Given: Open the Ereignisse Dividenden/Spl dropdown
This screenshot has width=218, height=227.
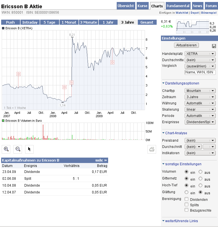Looking at the screenshot, I should pyautogui.click(x=200, y=122).
